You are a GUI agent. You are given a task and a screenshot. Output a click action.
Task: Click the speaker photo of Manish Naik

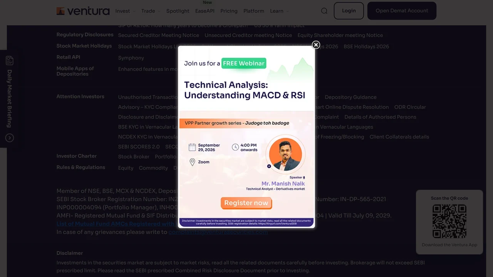click(x=285, y=154)
